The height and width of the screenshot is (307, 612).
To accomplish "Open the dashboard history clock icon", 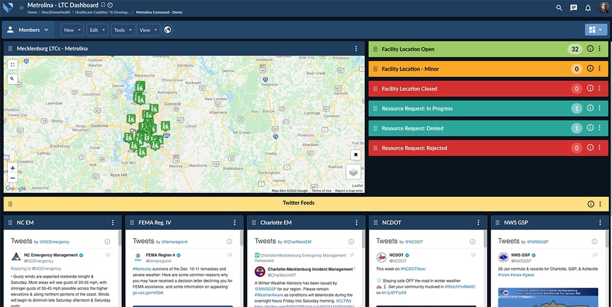I will (110, 5).
